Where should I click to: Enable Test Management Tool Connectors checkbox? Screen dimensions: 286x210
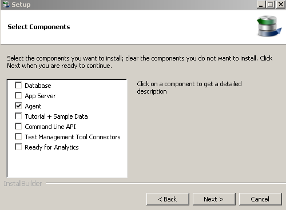[x=18, y=136]
